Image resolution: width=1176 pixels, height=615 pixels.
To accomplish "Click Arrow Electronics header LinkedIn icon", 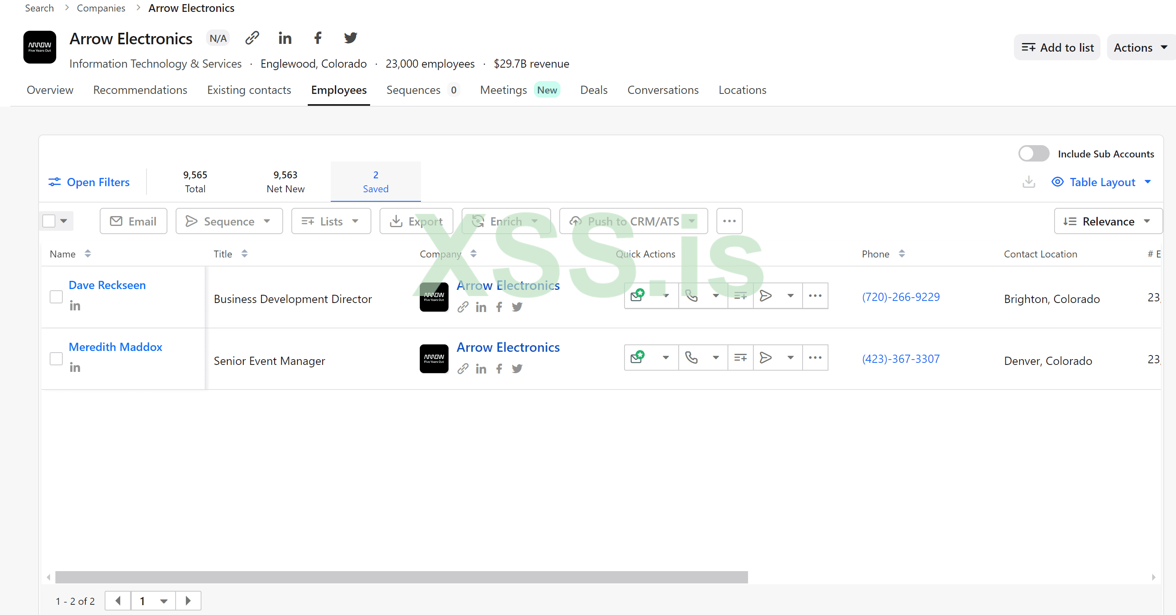I will coord(285,38).
